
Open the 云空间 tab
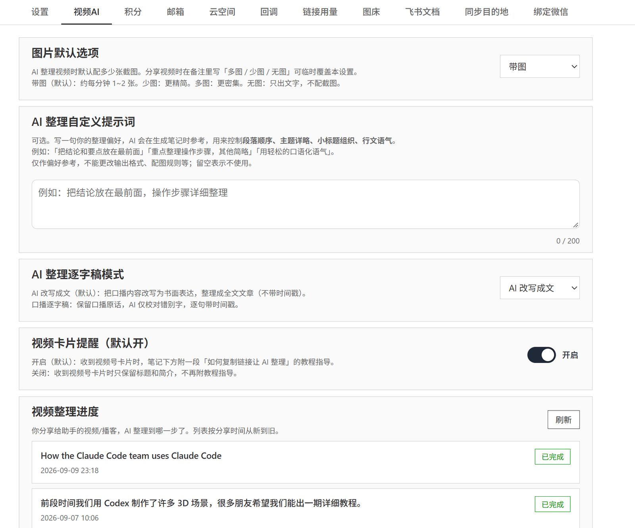[222, 12]
